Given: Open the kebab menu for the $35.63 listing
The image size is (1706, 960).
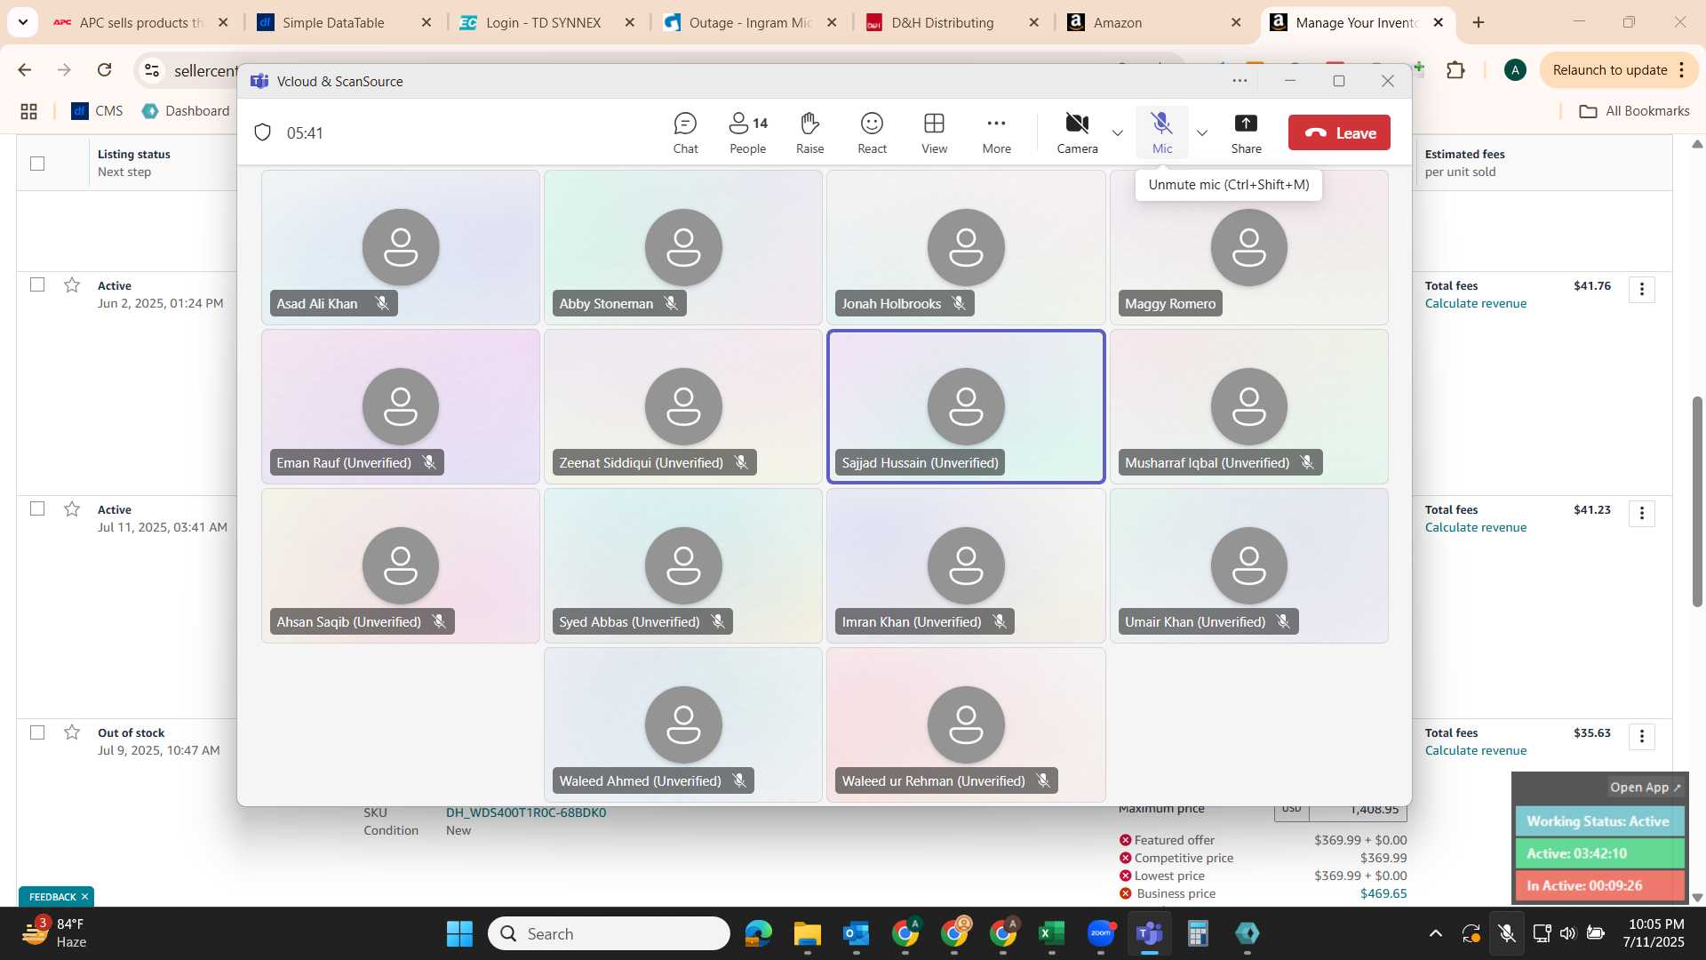Looking at the screenshot, I should [x=1641, y=736].
